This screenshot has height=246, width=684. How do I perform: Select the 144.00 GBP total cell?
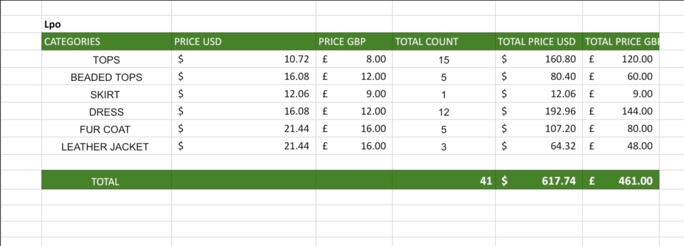(621, 112)
